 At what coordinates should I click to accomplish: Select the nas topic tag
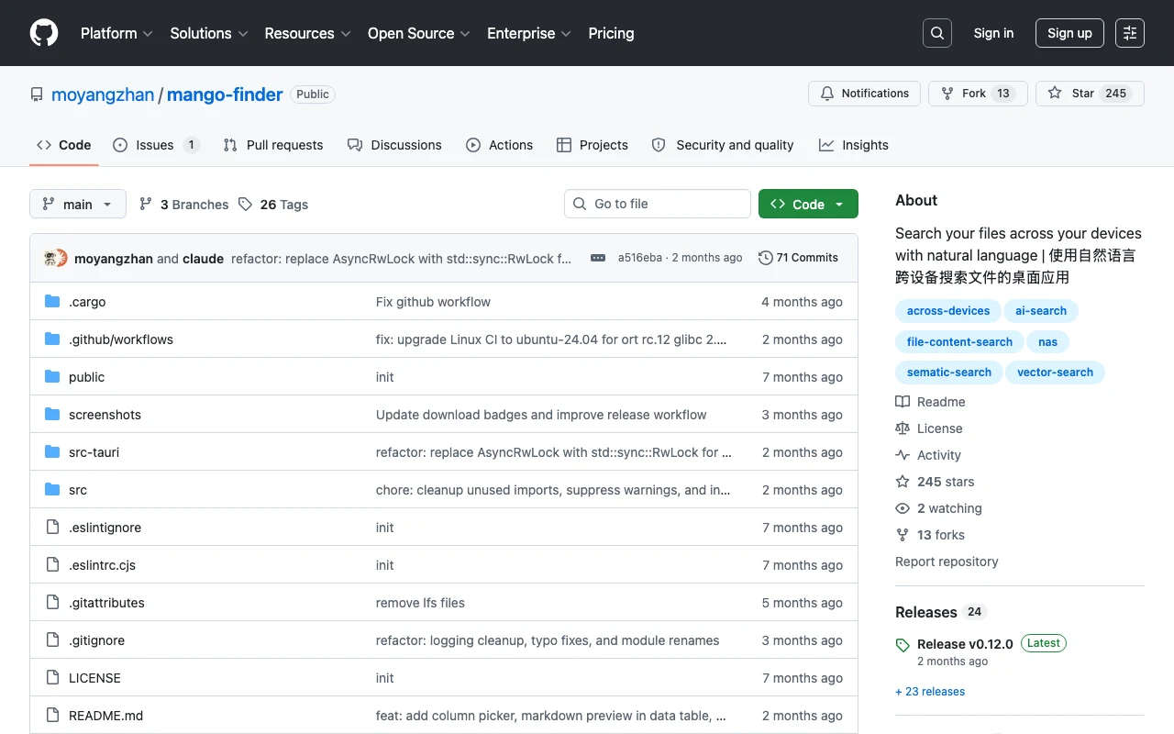[1048, 342]
